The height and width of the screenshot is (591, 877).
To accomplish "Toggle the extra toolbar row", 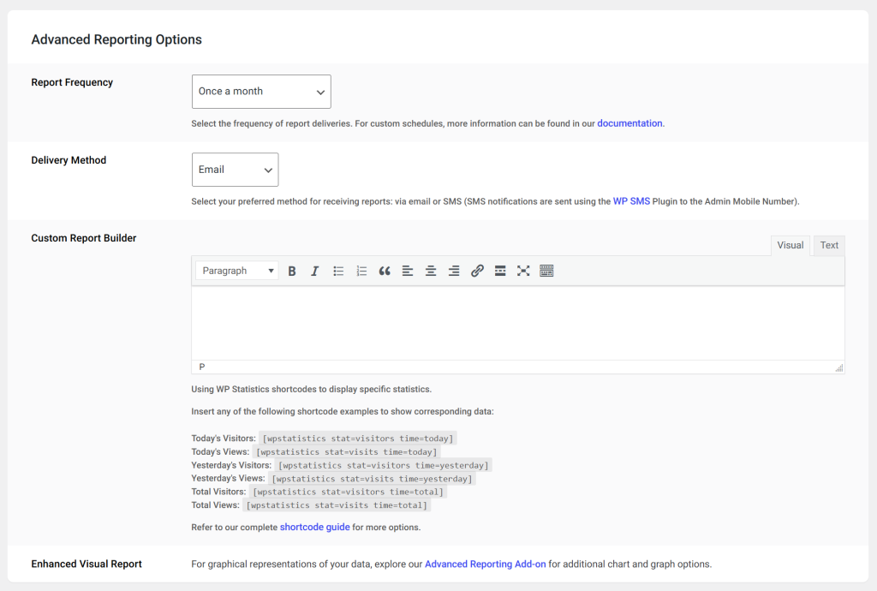I will 546,271.
